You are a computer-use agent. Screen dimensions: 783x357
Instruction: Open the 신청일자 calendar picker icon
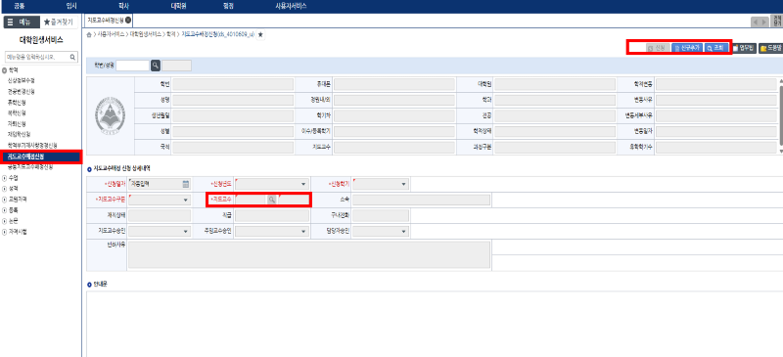[186, 184]
